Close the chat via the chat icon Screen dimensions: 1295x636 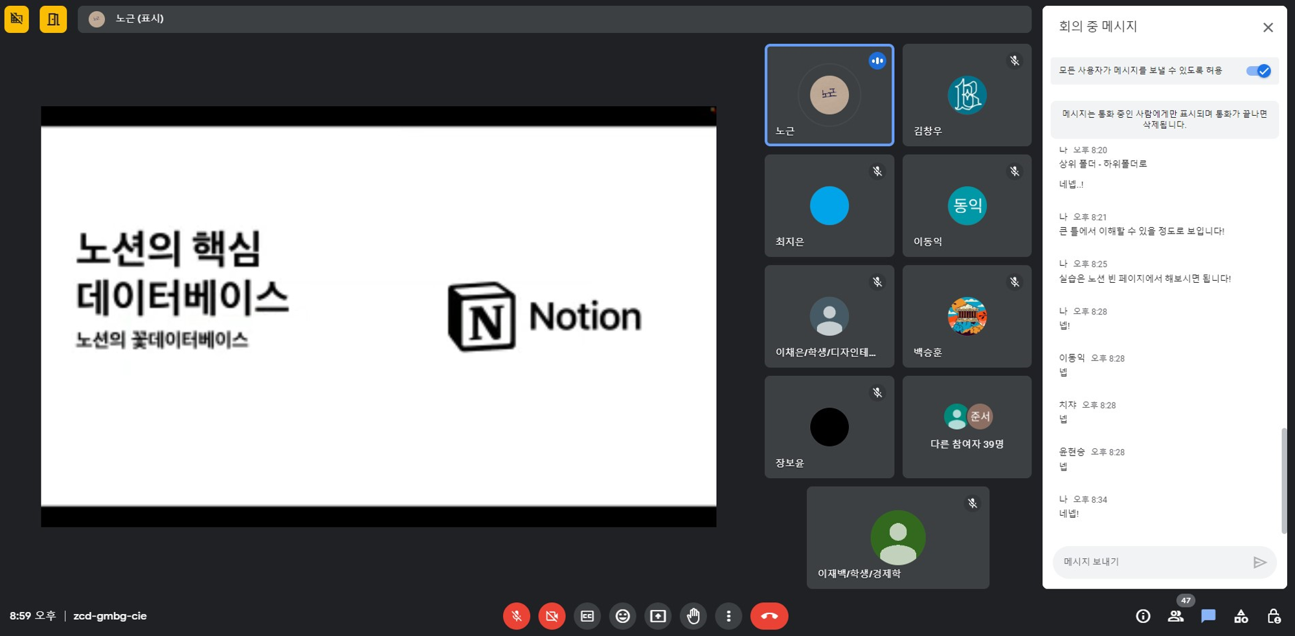tap(1208, 616)
